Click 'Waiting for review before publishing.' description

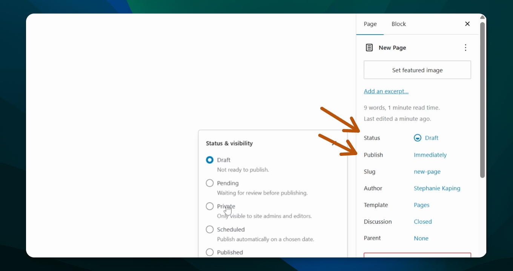pyautogui.click(x=262, y=193)
